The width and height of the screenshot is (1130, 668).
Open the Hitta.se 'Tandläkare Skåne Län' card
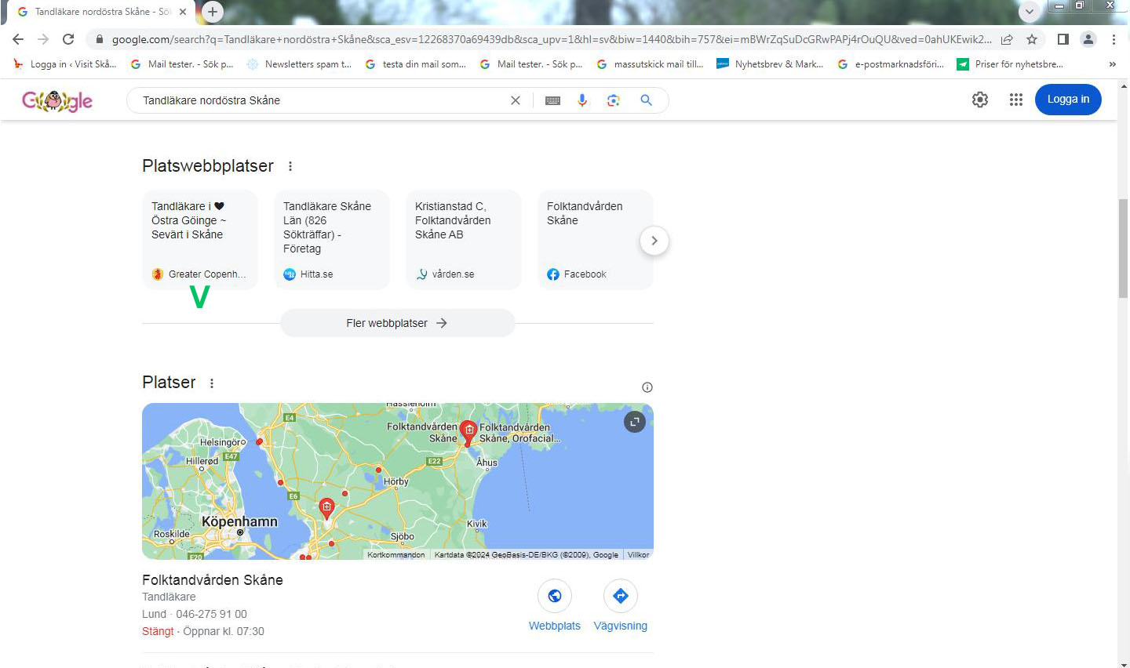(332, 240)
